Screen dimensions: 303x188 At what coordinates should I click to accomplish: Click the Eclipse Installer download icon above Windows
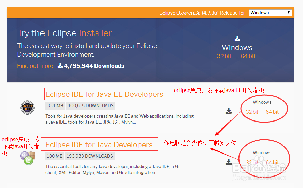tap(237, 38)
